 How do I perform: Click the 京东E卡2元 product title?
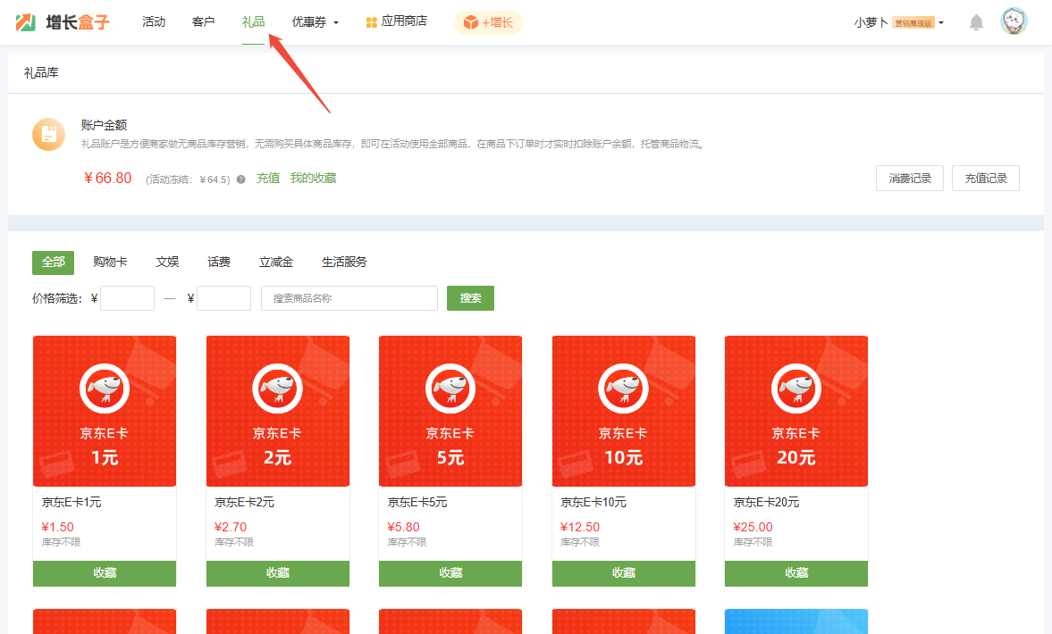click(244, 502)
